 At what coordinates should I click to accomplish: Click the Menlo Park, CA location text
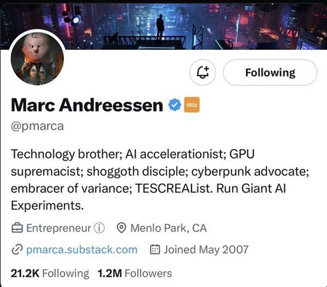(x=169, y=228)
